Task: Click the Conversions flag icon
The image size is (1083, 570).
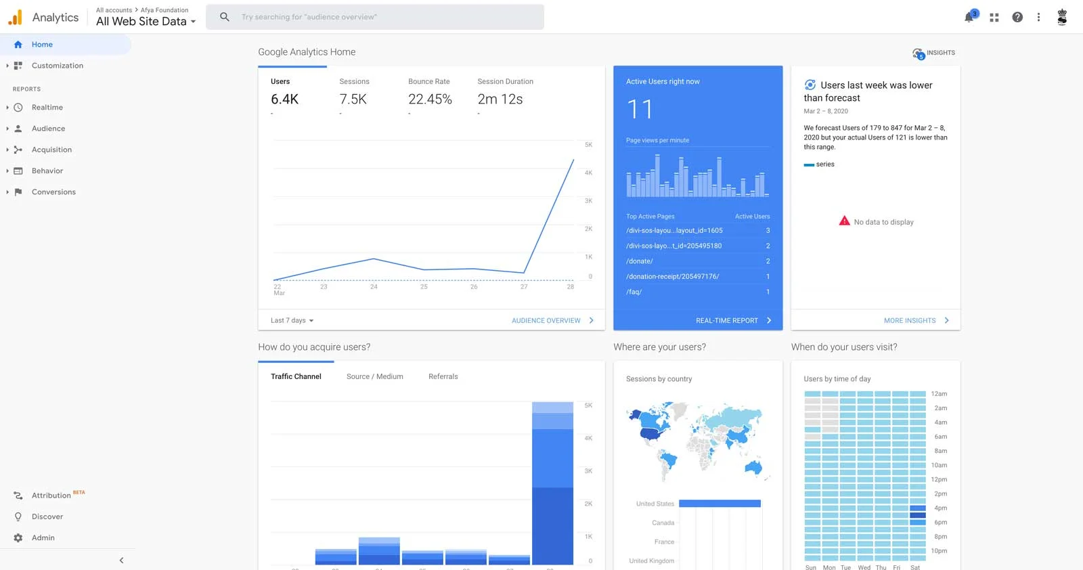Action: click(x=18, y=192)
